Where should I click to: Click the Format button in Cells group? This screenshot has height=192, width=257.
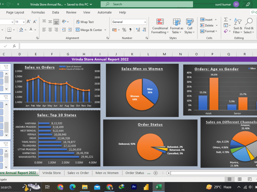point(208,31)
